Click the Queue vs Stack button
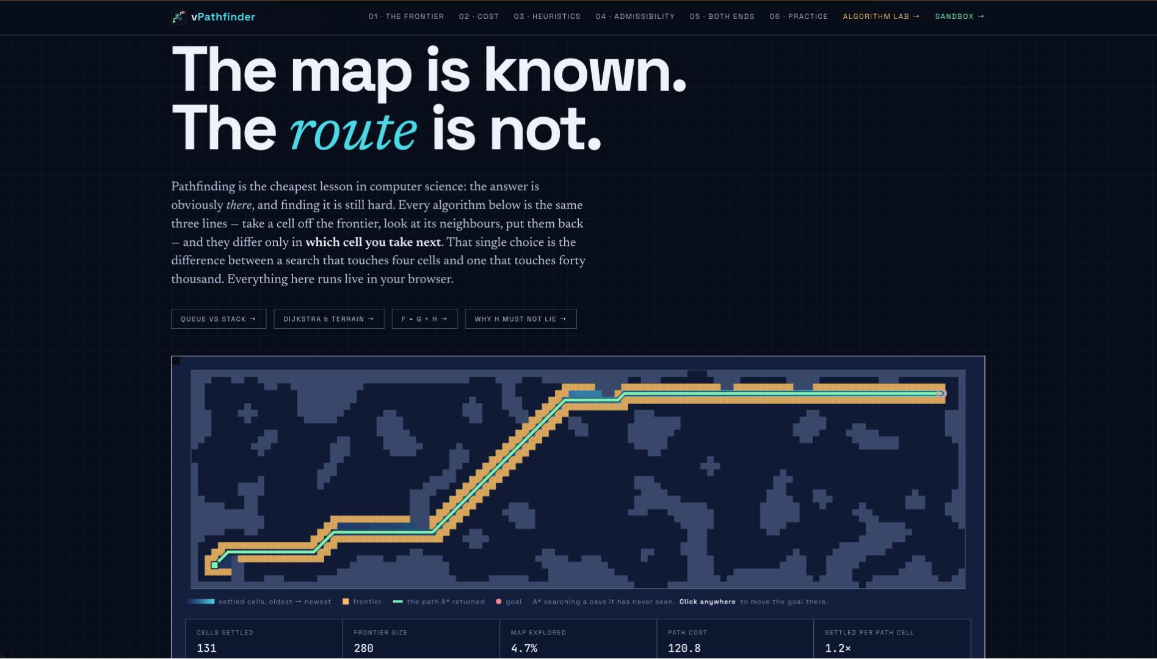Viewport: 1157px width, 659px height. click(x=219, y=319)
